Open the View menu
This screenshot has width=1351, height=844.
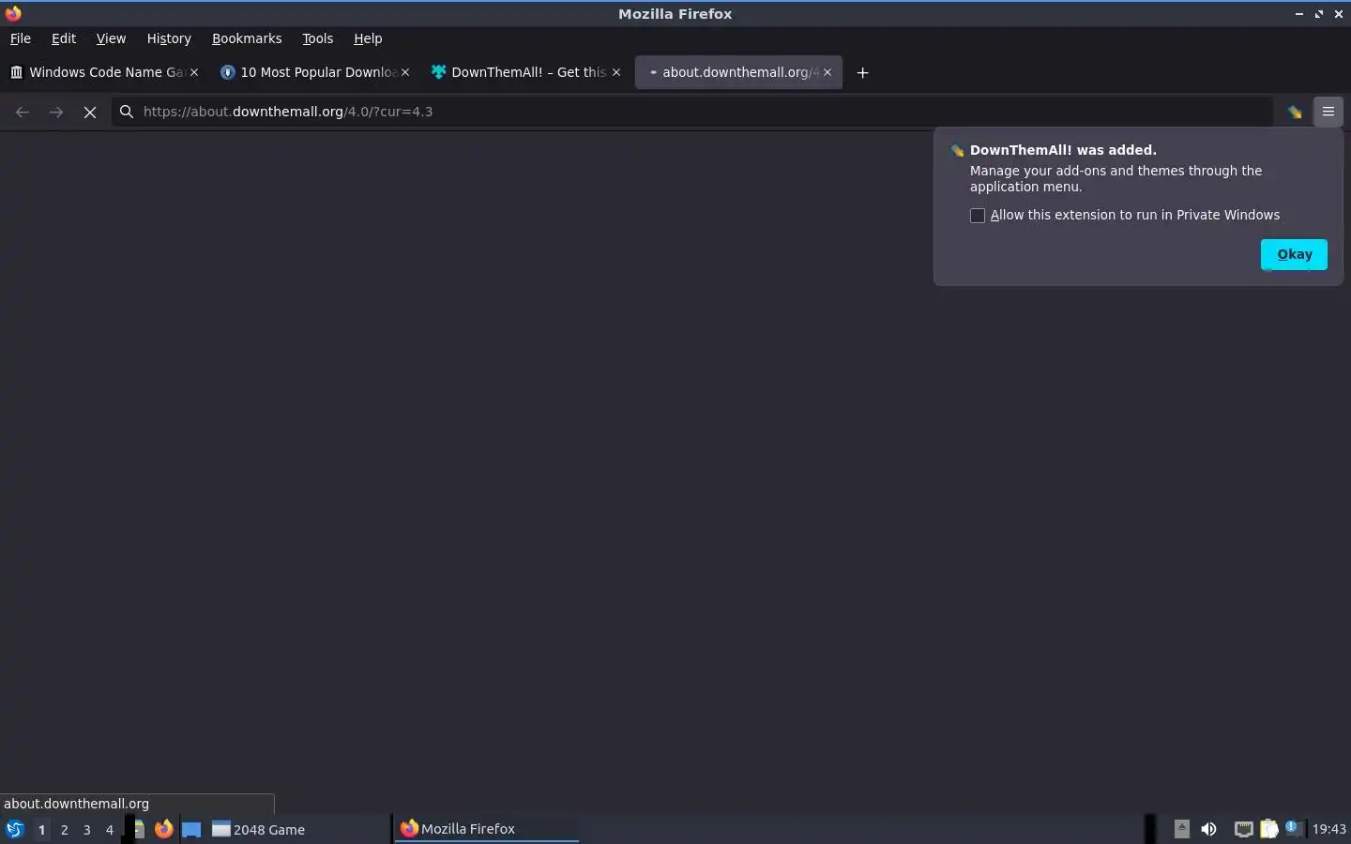tap(111, 38)
